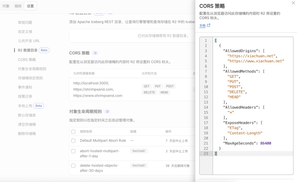Click the "ETag" string in the editor
Image resolution: width=297 pixels, height=182 pixels.
point(234,128)
